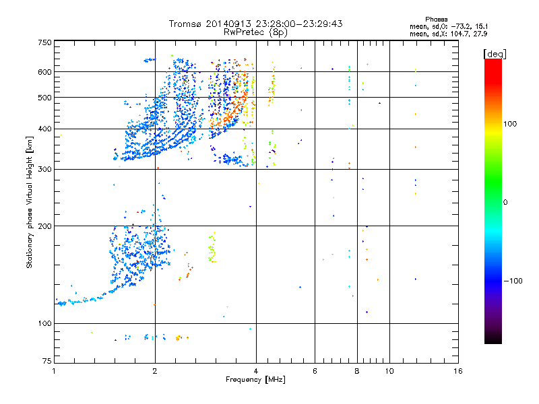Click the x-axis tick label '4'
This screenshot has width=539, height=404.
256,371
